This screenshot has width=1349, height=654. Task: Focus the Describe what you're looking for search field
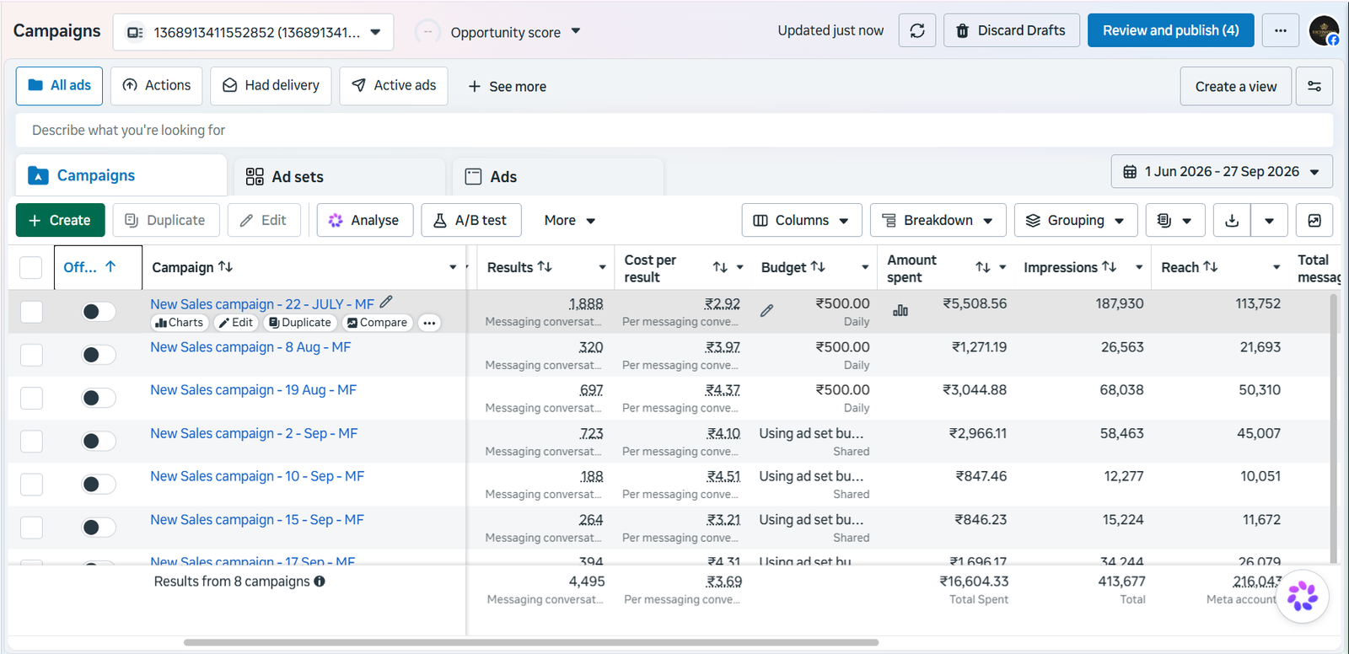pyautogui.click(x=674, y=130)
